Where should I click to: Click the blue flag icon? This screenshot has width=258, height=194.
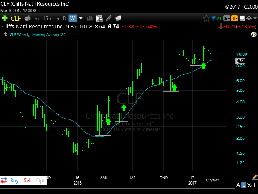213,18
